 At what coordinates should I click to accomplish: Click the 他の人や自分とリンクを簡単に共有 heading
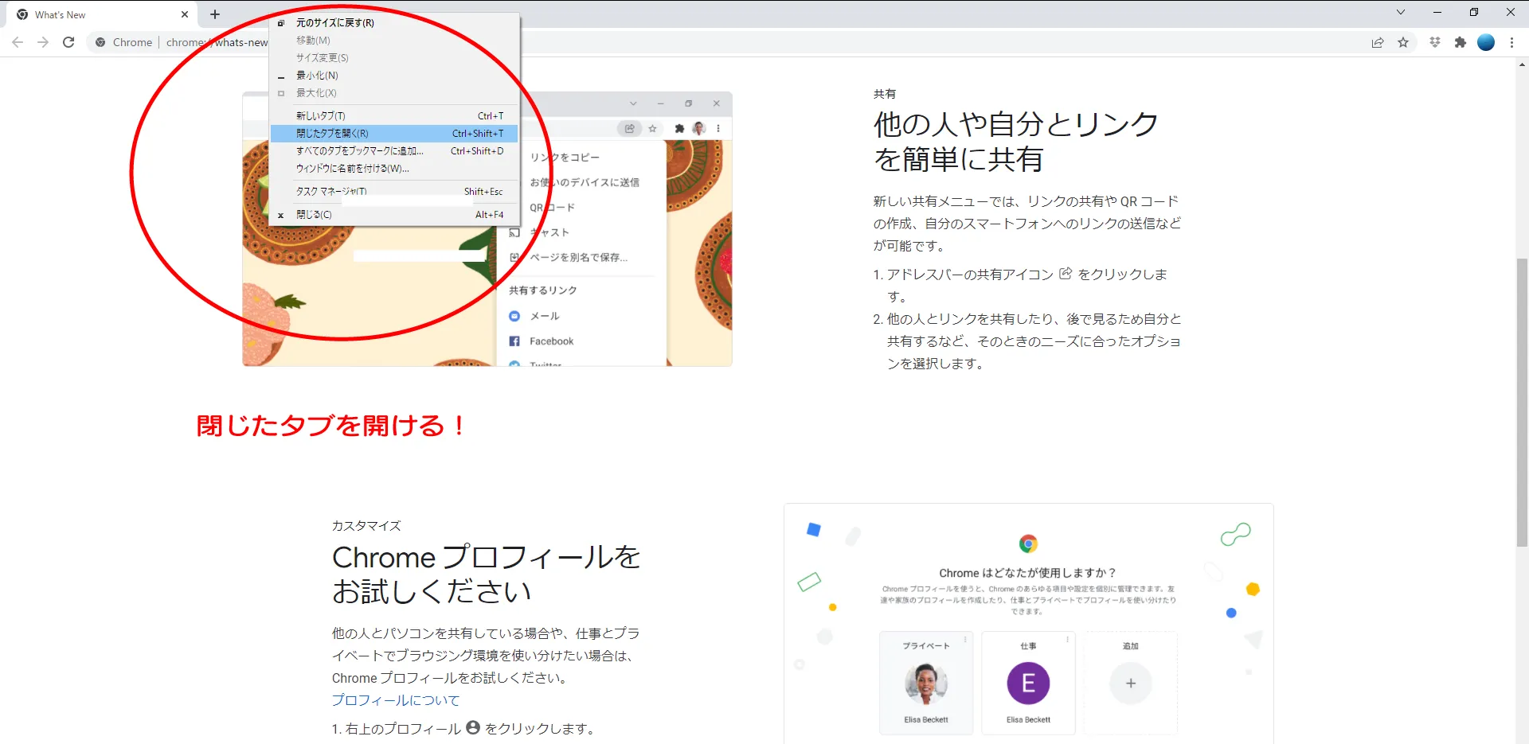coord(1016,142)
